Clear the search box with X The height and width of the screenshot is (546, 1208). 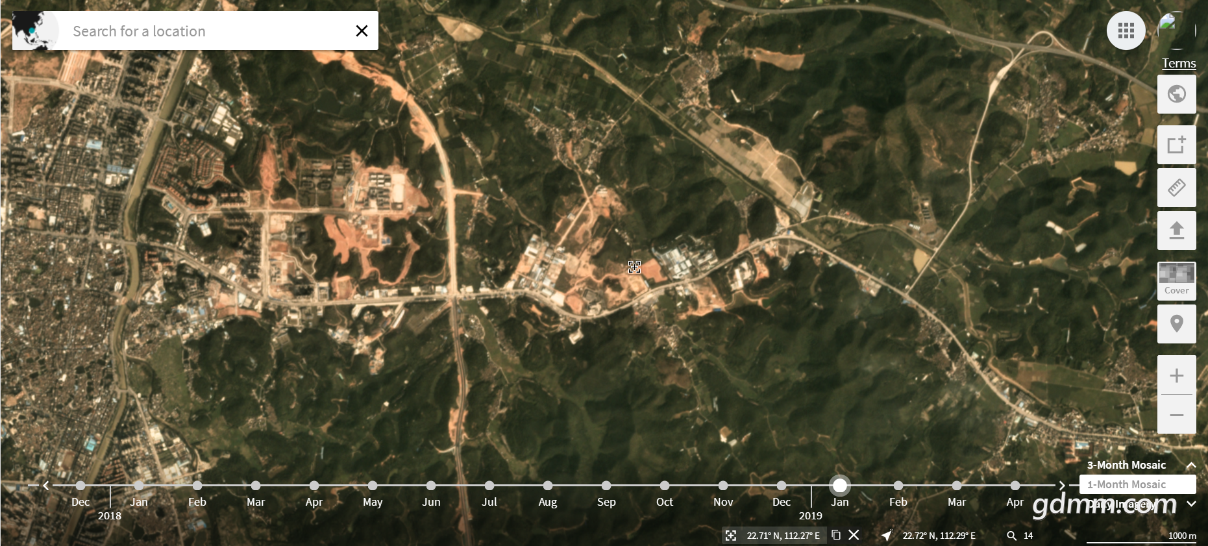coord(362,31)
